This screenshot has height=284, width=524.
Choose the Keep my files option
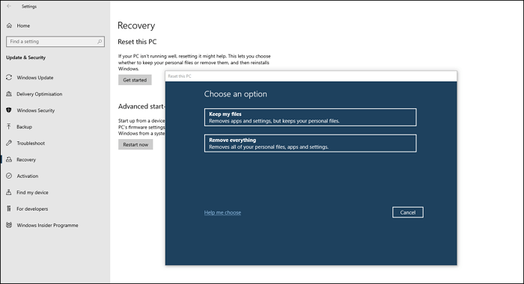[310, 117]
